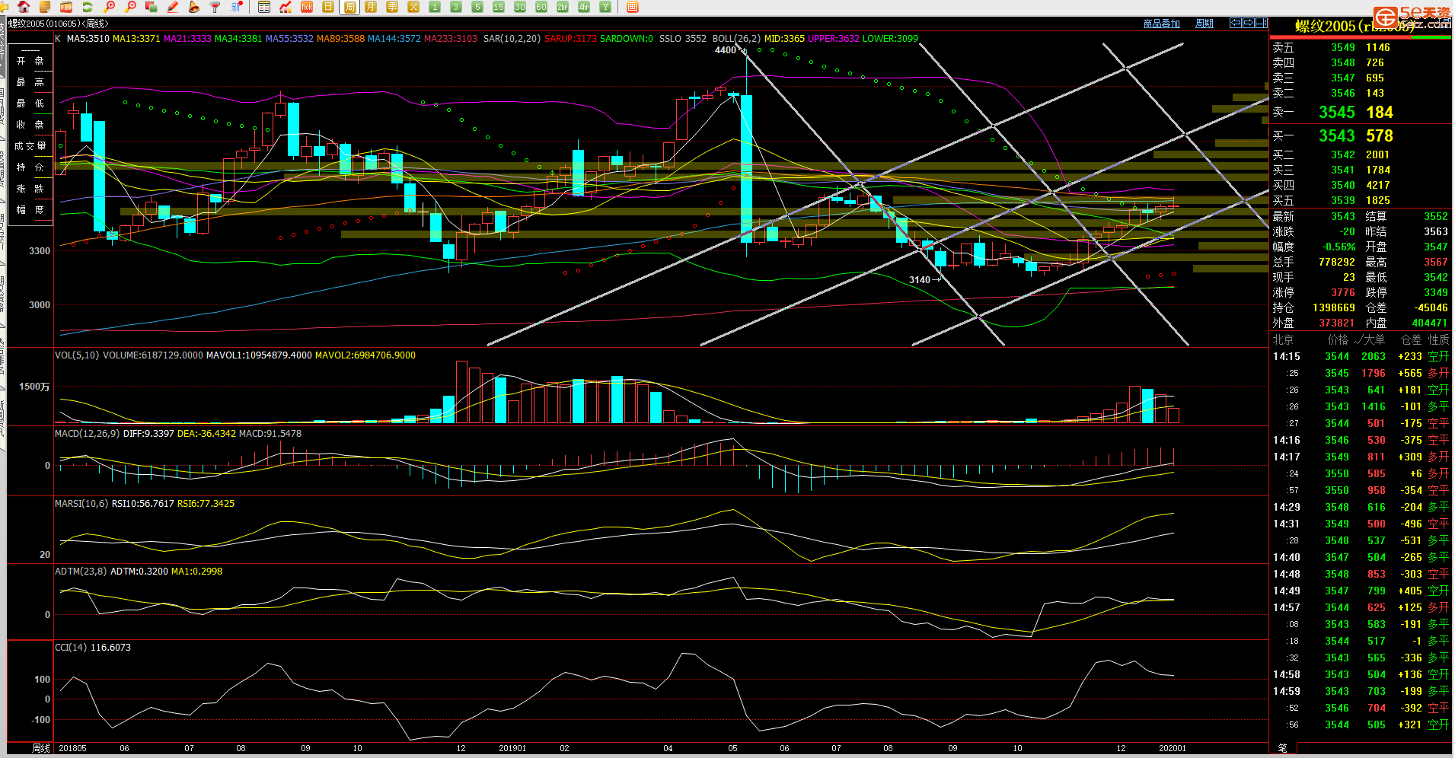Screen dimensions: 1455x758
Task: Click the 202001 date axis label
Action: click(x=1172, y=748)
